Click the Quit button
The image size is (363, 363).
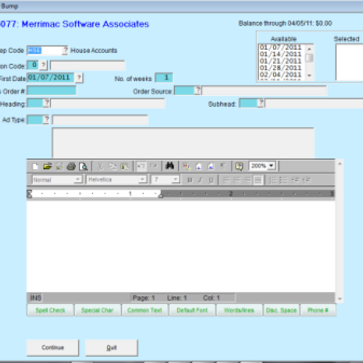pyautogui.click(x=112, y=347)
